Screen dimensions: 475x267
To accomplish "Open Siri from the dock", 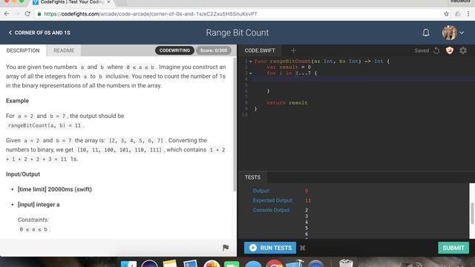I will coord(149,264).
